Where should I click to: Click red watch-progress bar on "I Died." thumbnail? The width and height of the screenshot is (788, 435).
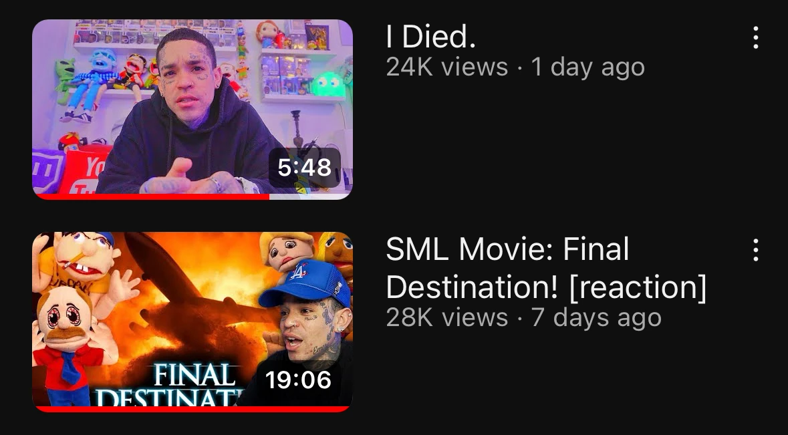click(150, 196)
